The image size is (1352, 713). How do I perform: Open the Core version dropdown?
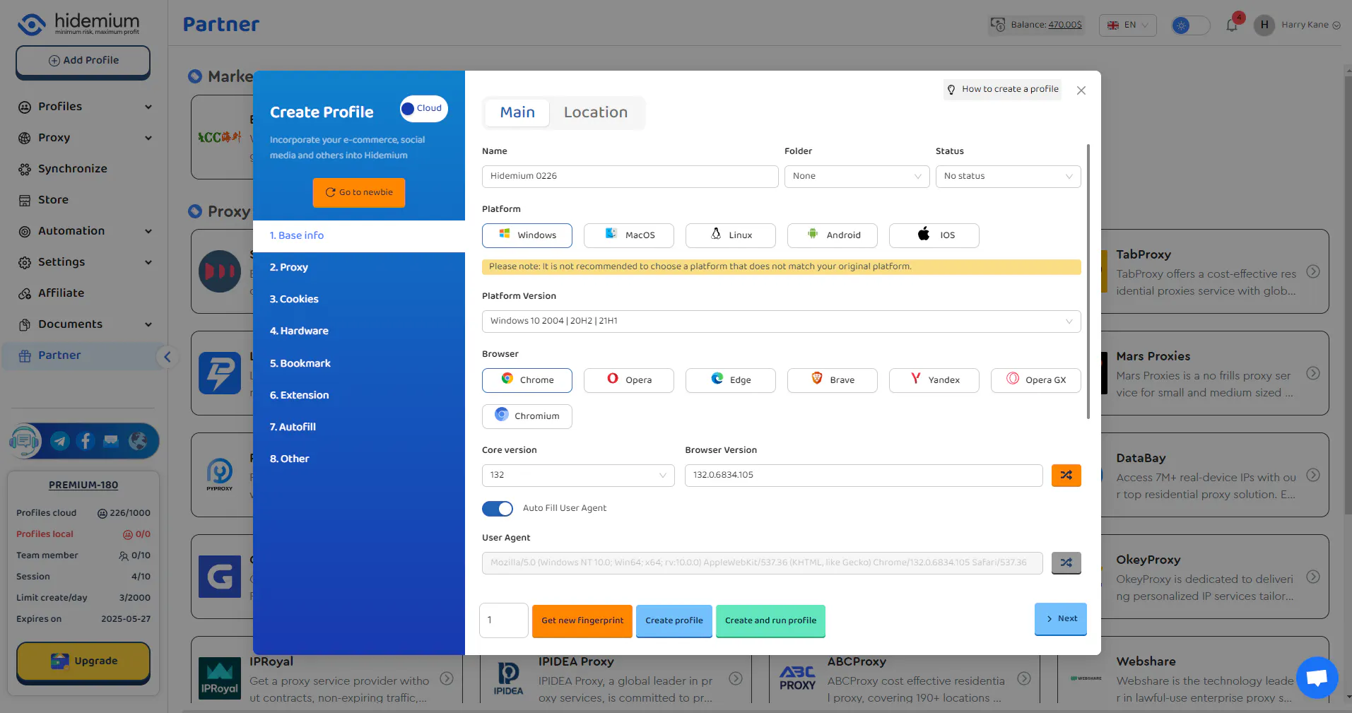point(578,476)
